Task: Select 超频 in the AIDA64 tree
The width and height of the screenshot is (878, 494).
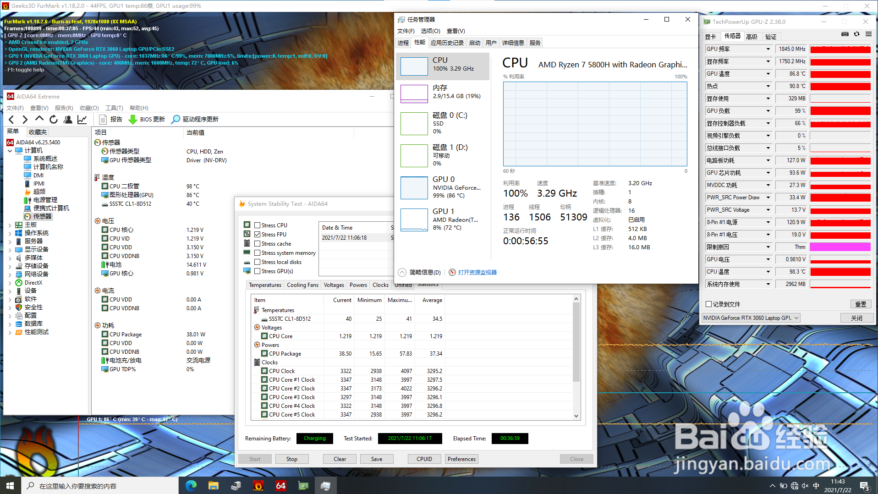Action: [39, 192]
